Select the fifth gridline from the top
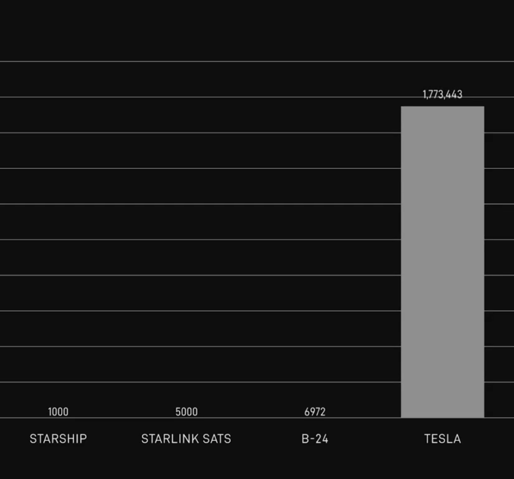 click(x=201, y=204)
